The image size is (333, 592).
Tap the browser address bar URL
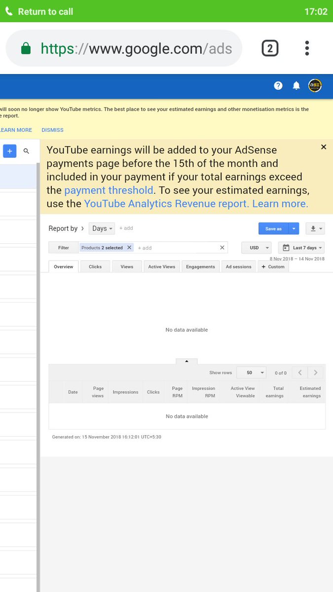pyautogui.click(x=136, y=48)
